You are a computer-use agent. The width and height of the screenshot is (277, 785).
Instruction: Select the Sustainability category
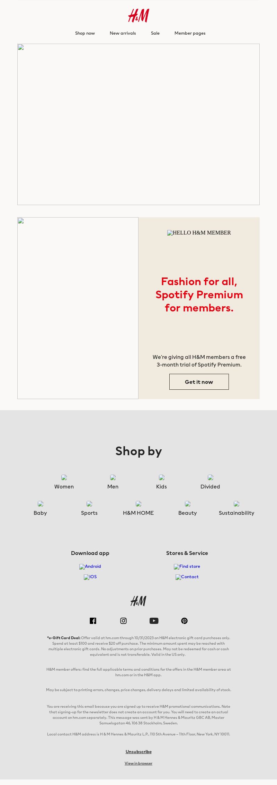point(236,509)
